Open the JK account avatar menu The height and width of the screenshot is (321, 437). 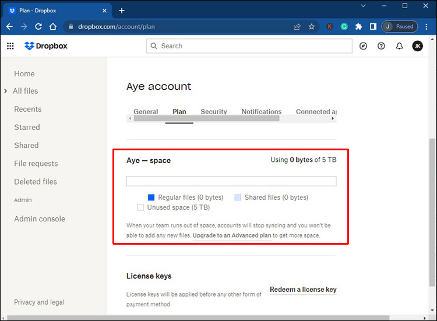tap(418, 46)
